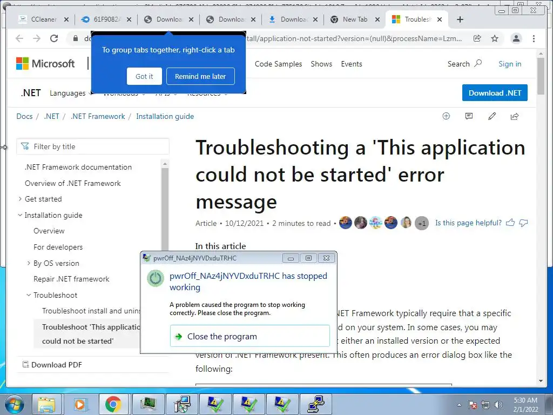Viewport: 553px width, 415px height.
Task: Click the thumbs up helpful icon
Action: click(510, 223)
